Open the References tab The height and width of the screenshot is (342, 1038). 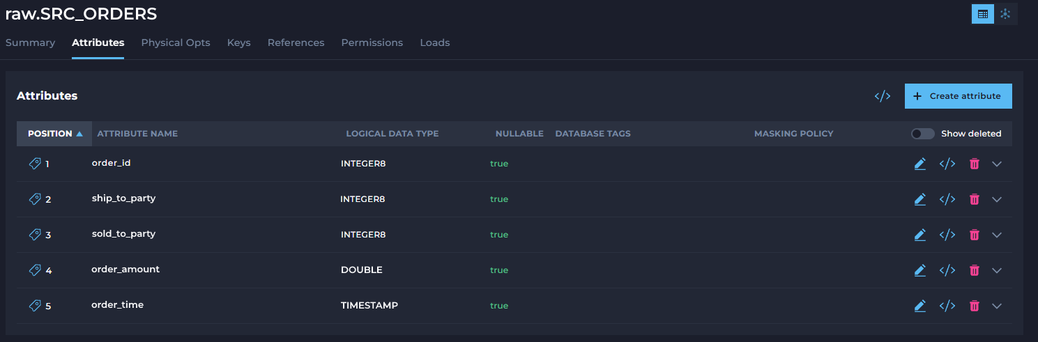pos(296,42)
